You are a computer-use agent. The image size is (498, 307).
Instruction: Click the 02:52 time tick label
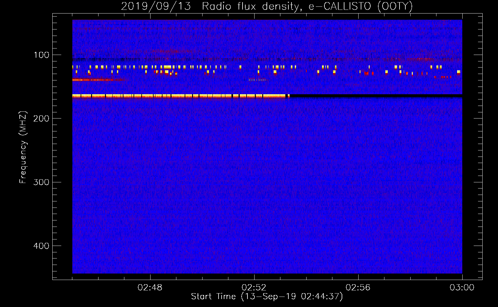(254, 288)
